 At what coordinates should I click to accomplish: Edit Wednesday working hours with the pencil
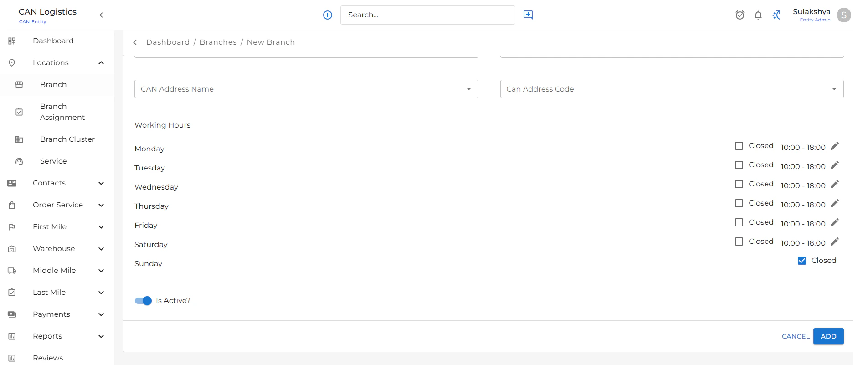pos(835,184)
